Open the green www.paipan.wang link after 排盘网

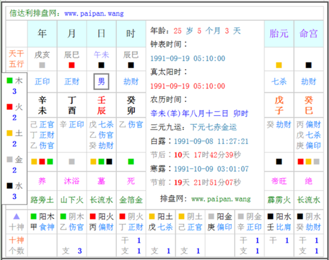point(221,199)
